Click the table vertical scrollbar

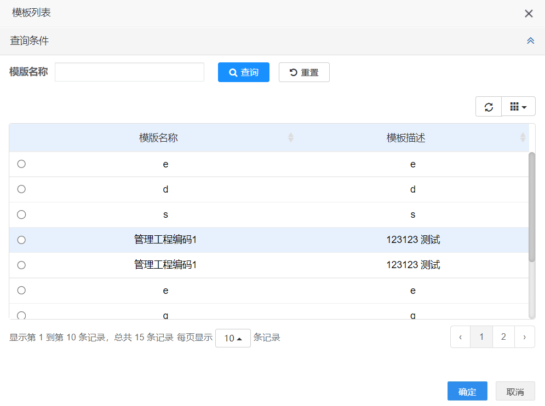click(x=531, y=208)
